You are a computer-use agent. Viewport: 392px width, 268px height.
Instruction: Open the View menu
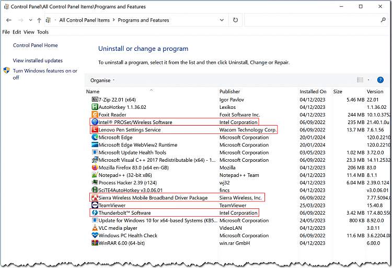[x=29, y=32]
